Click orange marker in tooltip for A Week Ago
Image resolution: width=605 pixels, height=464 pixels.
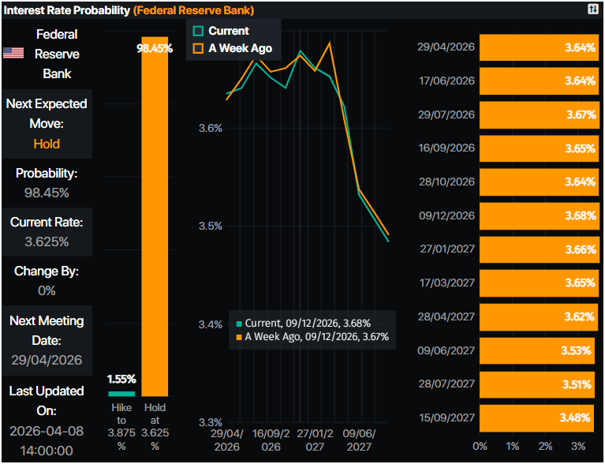[239, 337]
